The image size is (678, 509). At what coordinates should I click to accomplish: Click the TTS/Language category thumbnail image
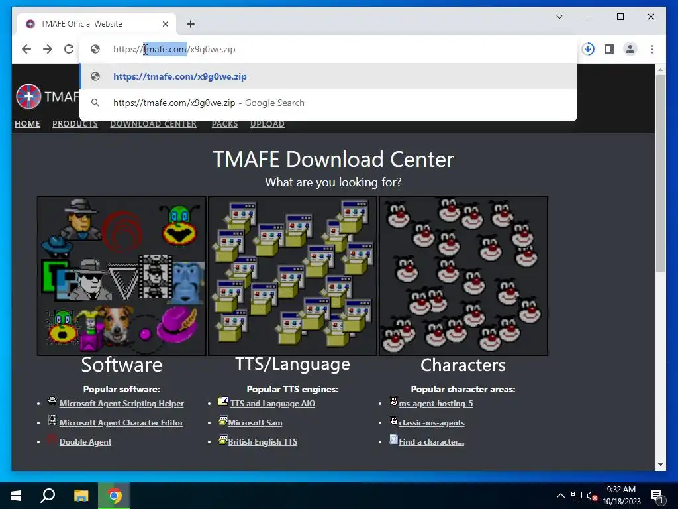pyautogui.click(x=293, y=276)
